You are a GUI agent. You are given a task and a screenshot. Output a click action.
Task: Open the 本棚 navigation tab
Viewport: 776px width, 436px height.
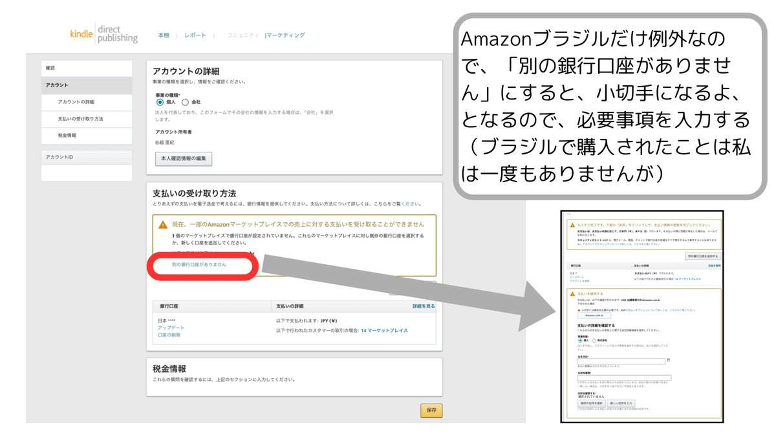pyautogui.click(x=164, y=36)
